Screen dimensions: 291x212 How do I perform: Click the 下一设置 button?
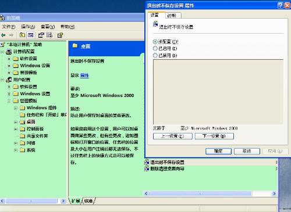(214, 136)
